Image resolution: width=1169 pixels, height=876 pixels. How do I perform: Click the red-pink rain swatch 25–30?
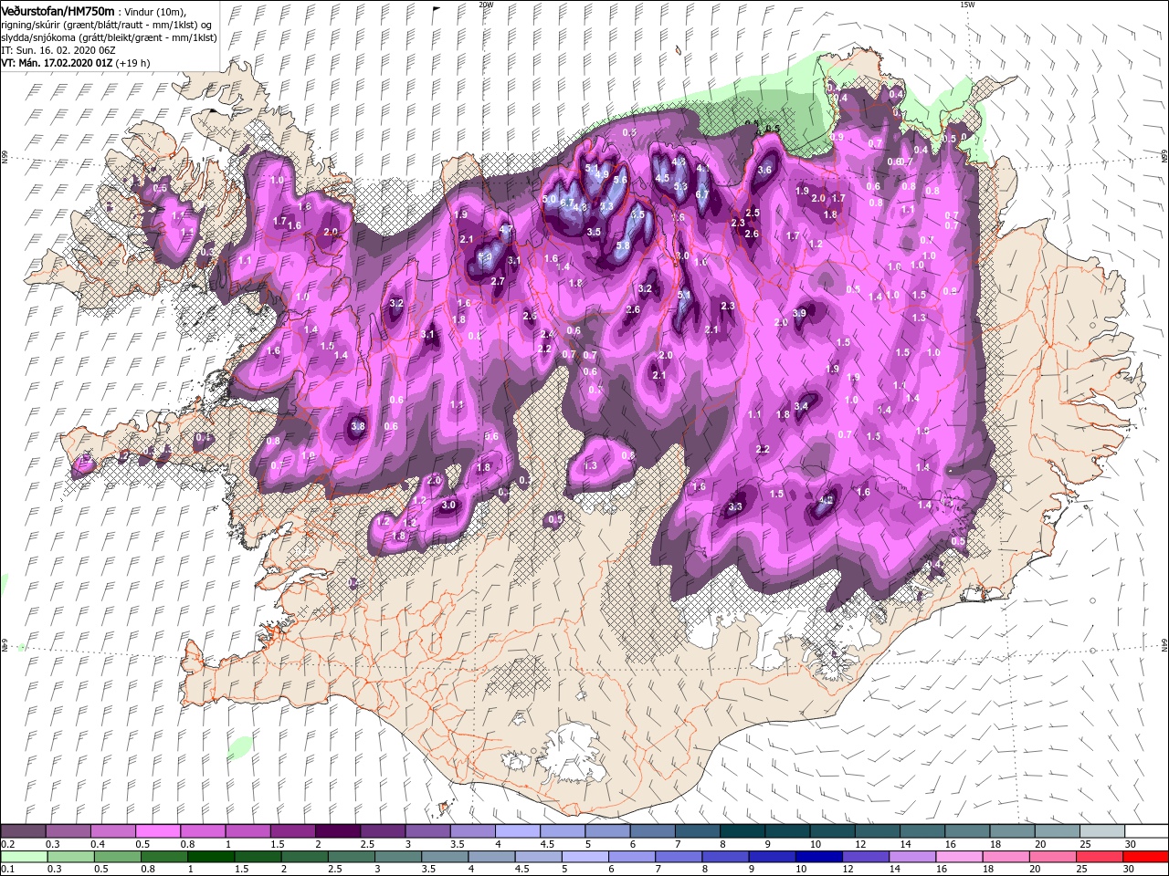tap(1099, 856)
